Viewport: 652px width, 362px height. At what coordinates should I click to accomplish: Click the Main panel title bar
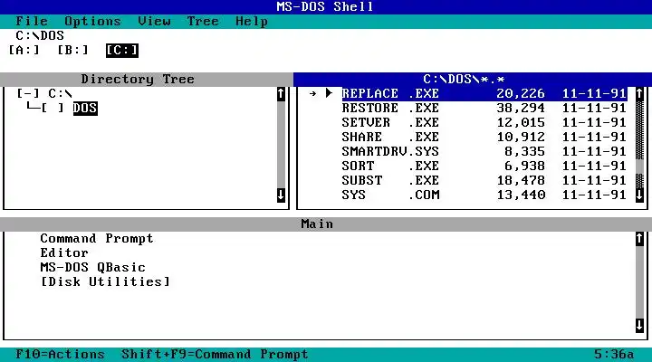point(317,224)
